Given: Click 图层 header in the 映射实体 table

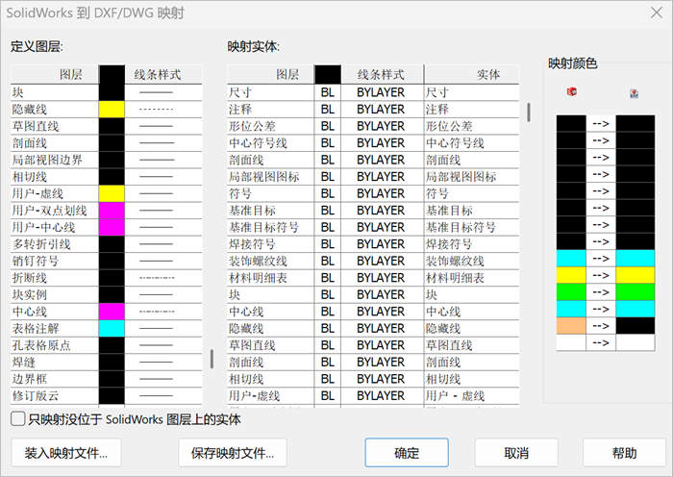Looking at the screenshot, I should tap(270, 74).
